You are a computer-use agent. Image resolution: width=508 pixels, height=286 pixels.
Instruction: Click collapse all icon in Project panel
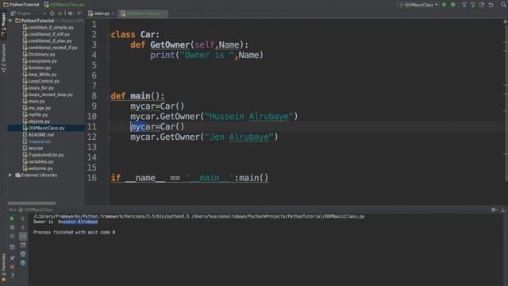(x=60, y=14)
